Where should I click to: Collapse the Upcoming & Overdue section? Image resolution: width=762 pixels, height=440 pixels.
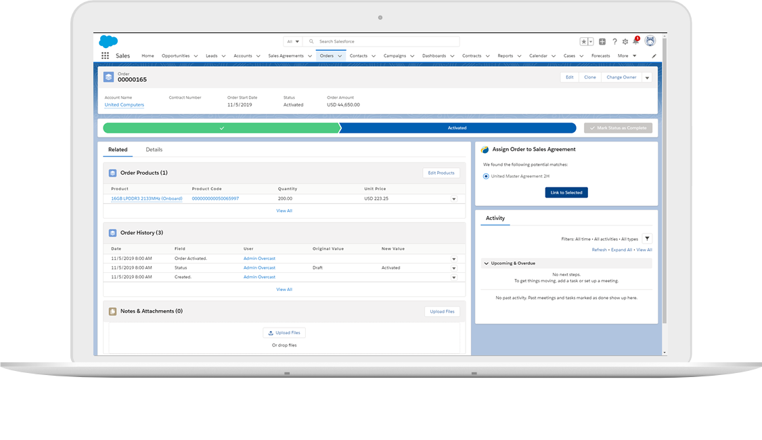[486, 263]
